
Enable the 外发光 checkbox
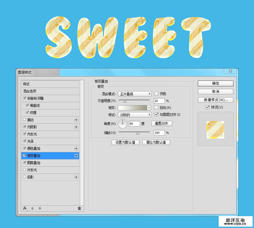click(24, 170)
